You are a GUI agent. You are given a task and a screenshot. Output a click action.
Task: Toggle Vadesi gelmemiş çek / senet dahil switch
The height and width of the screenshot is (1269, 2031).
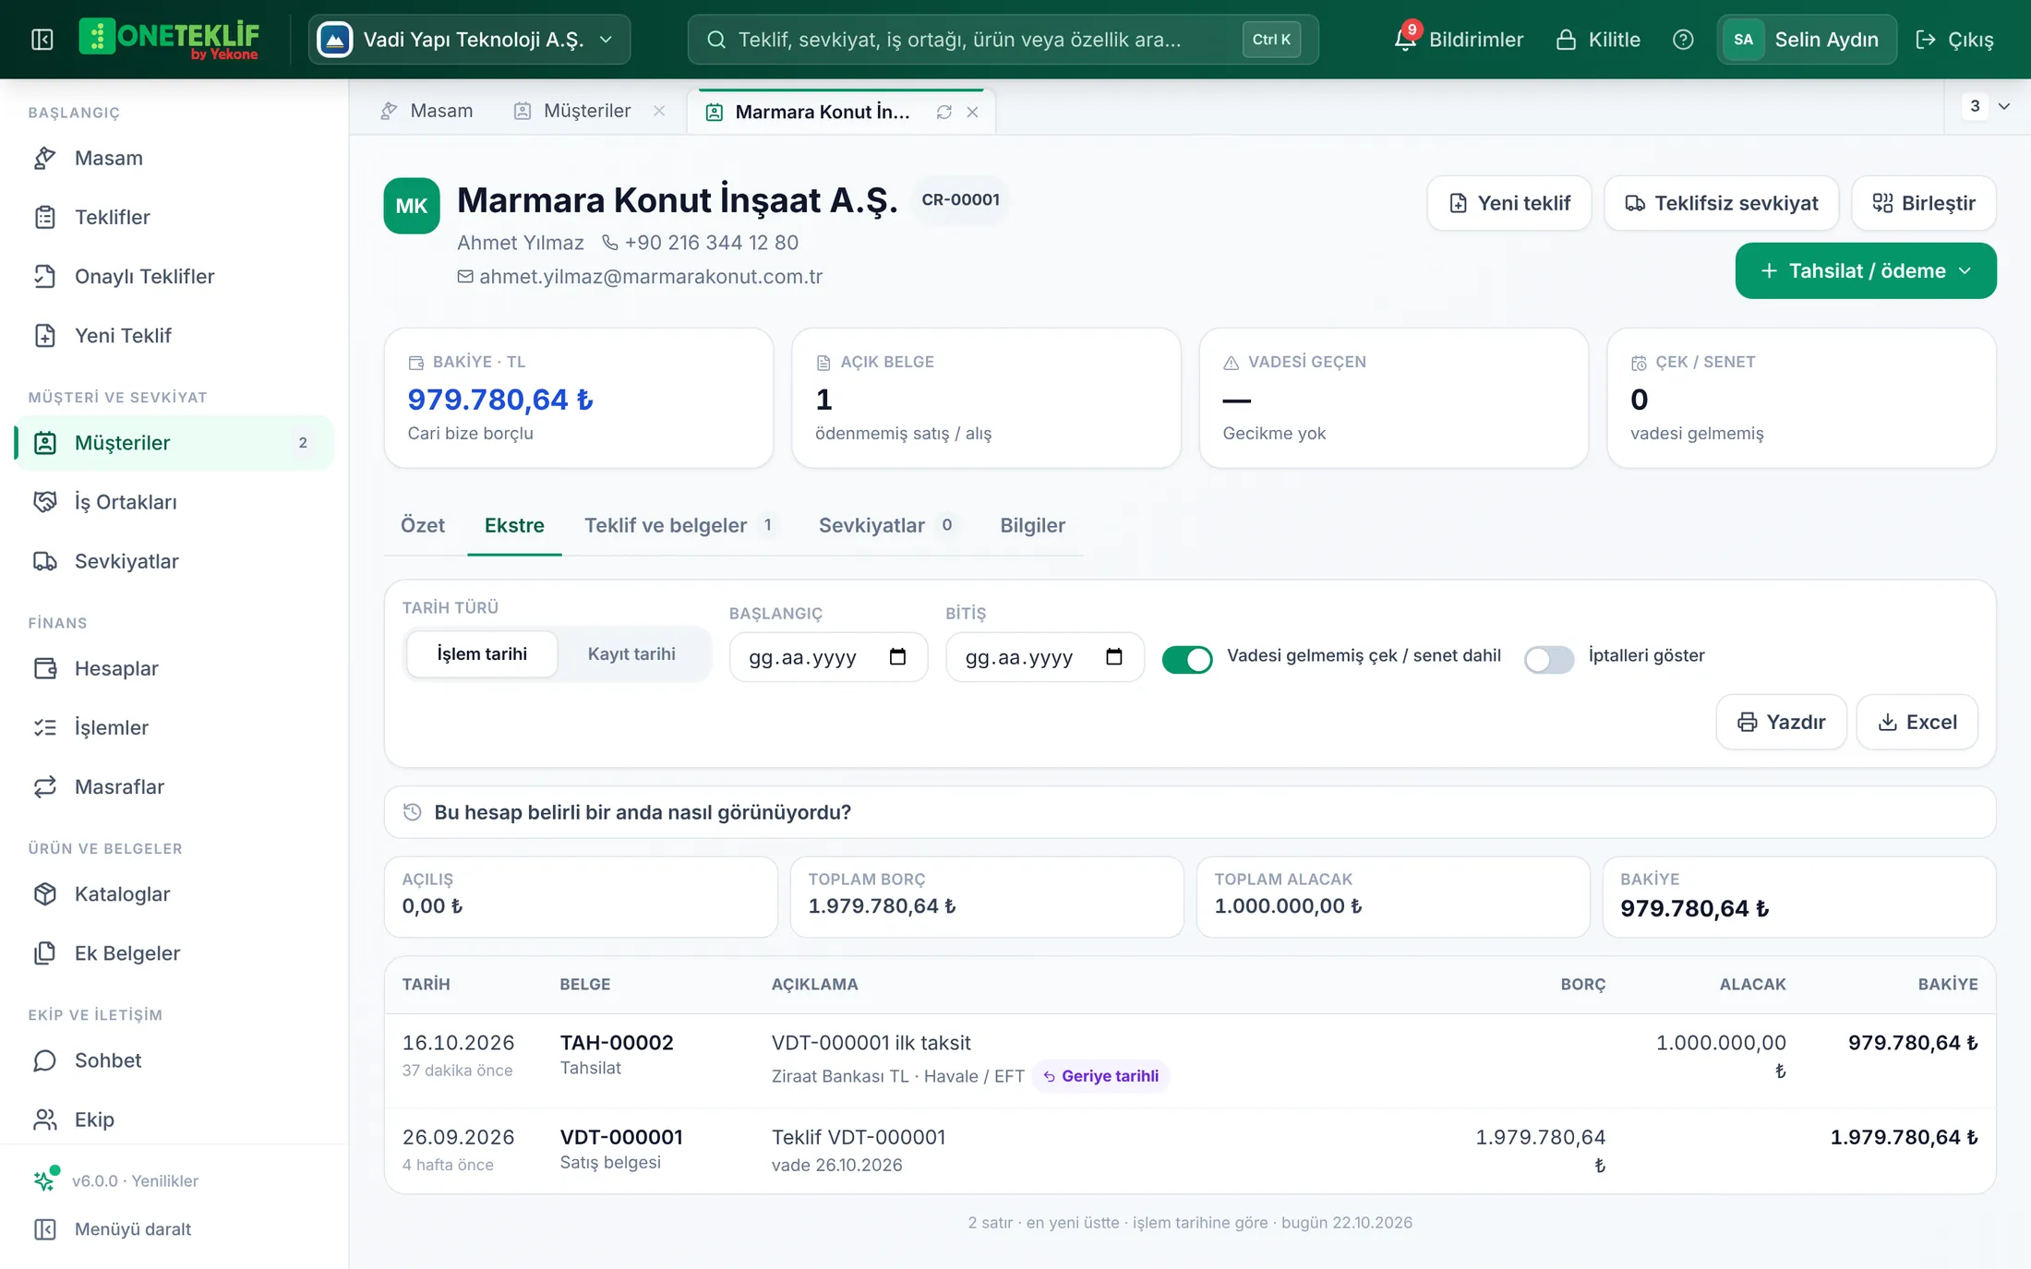pyautogui.click(x=1187, y=659)
